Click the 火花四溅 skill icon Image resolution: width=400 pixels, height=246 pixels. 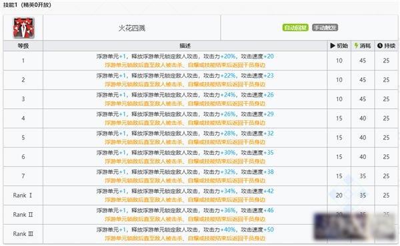[23, 28]
